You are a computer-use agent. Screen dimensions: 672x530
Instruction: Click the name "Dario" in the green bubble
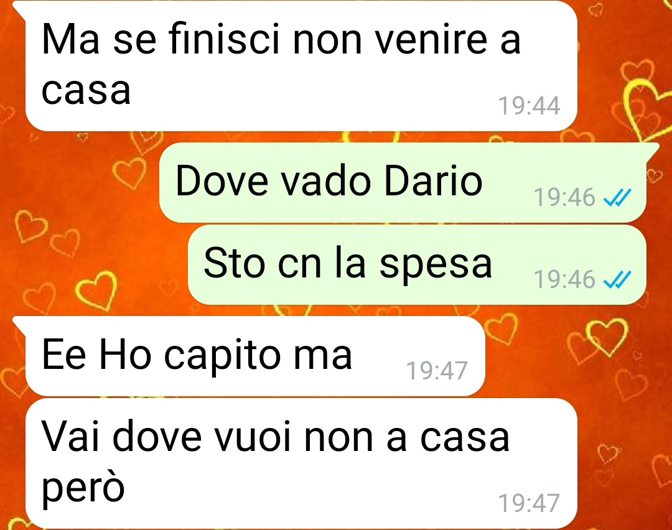pyautogui.click(x=433, y=181)
